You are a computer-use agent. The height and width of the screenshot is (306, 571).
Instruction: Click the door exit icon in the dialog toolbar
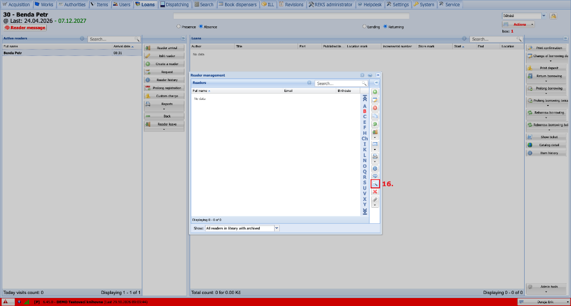pos(375,132)
